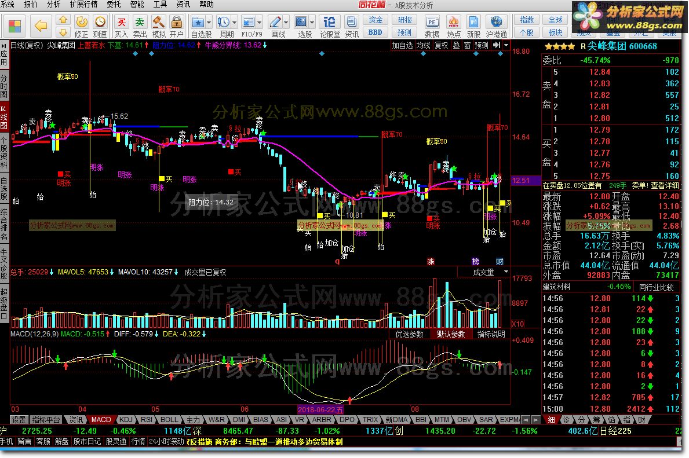This screenshot has height=458, width=689.
Task: Toggle 叠 overlay mode on chart
Action: pyautogui.click(x=456, y=45)
